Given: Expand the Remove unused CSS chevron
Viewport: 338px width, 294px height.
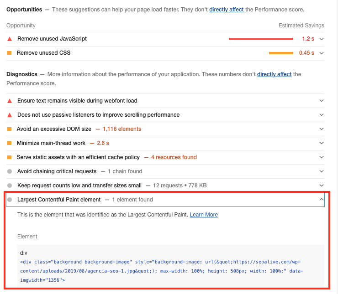Looking at the screenshot, I should pos(322,53).
